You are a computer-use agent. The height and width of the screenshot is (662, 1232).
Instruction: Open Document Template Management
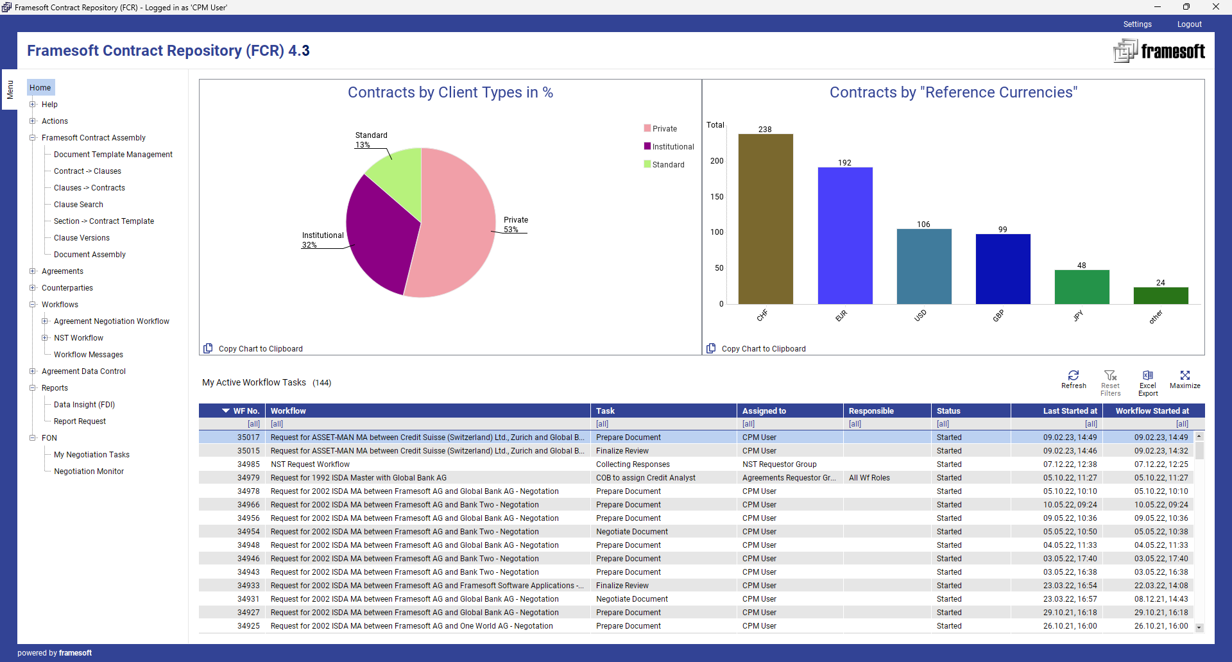[x=113, y=155]
